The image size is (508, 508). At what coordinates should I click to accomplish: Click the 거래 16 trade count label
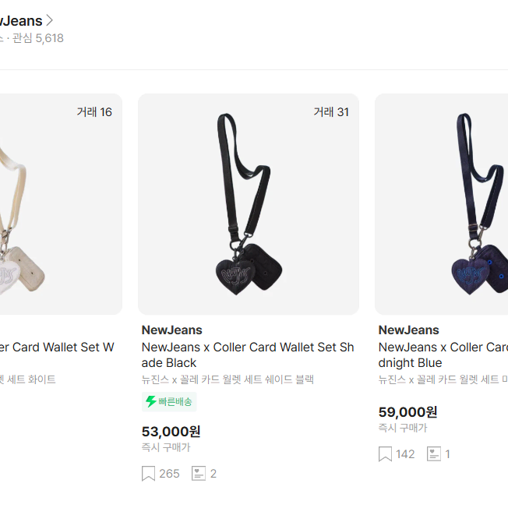(x=94, y=112)
